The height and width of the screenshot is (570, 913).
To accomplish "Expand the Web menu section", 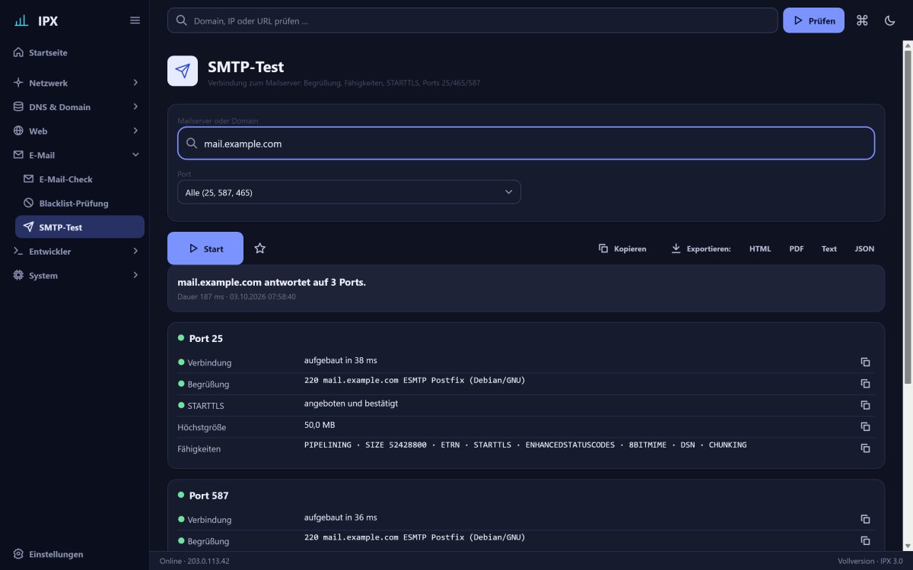I will (75, 131).
